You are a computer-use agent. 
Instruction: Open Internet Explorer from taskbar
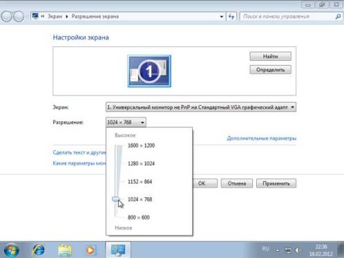(x=39, y=250)
